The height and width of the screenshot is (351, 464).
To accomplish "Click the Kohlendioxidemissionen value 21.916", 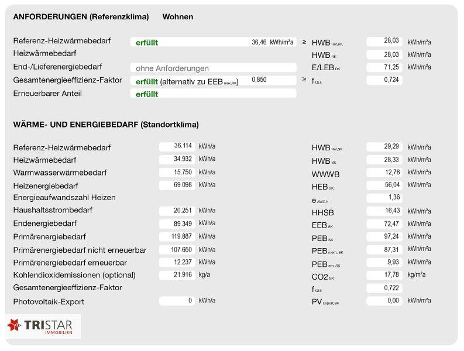I will [x=177, y=275].
